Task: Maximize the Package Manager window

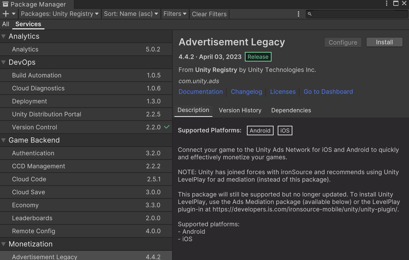Action: [x=396, y=3]
